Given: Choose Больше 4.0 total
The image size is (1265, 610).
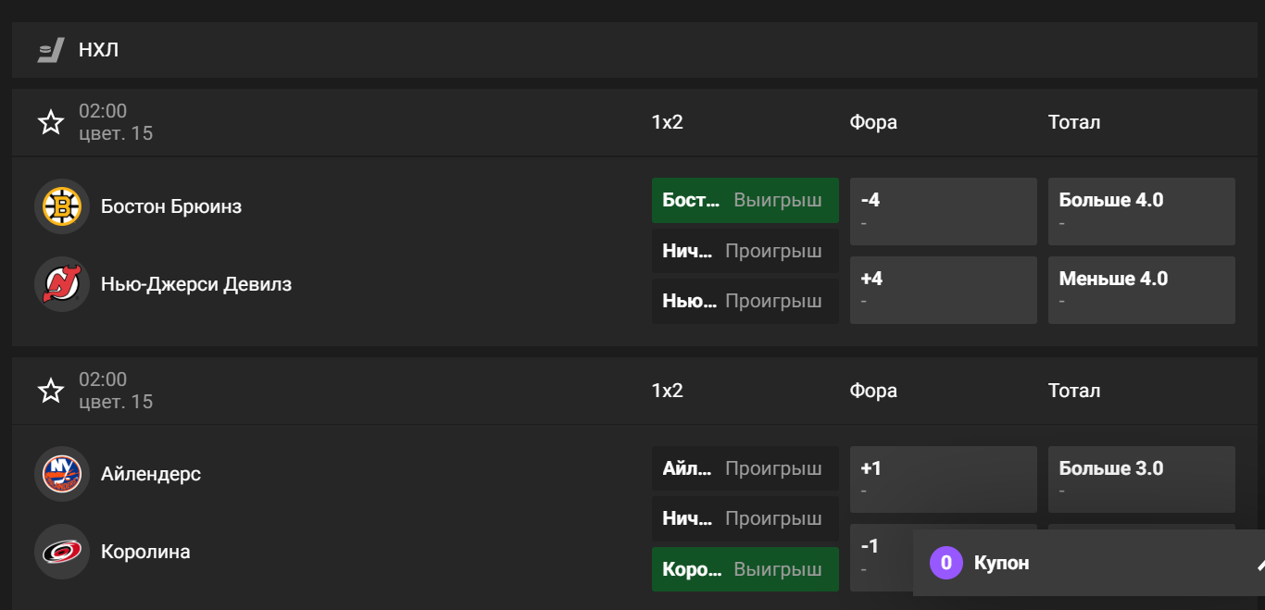Looking at the screenshot, I should [1141, 211].
